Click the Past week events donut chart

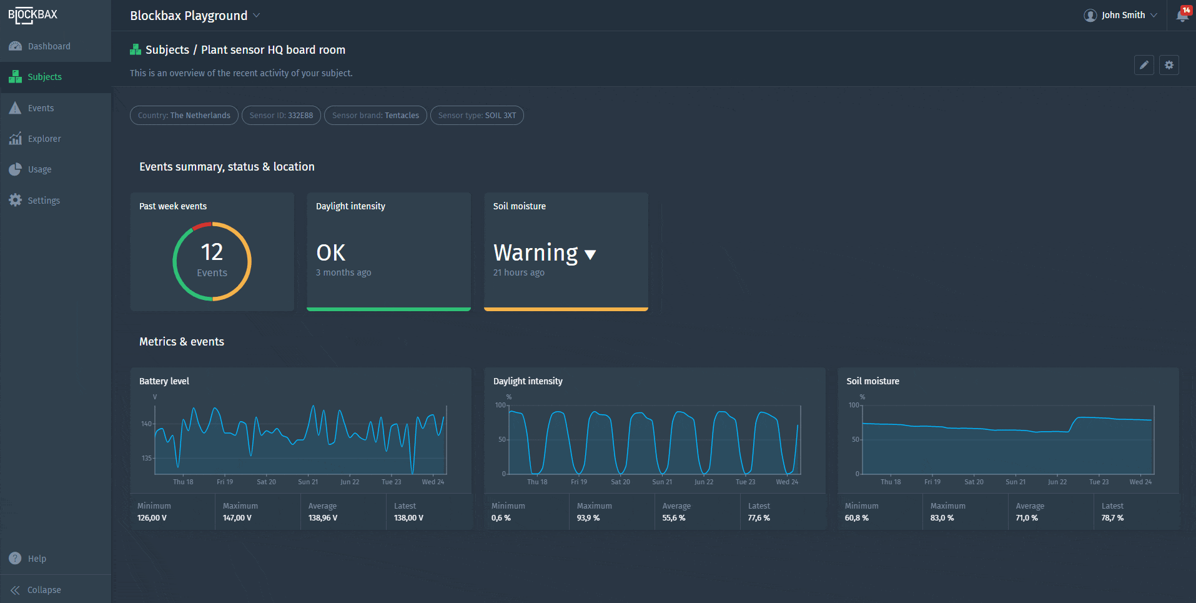coord(212,261)
